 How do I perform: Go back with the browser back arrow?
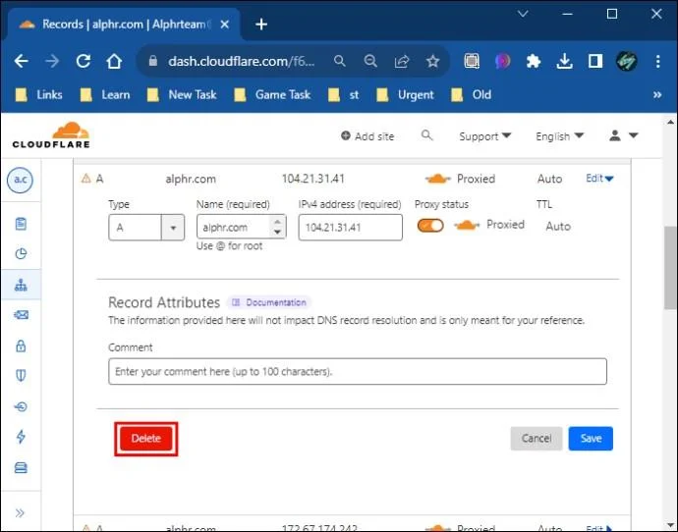(x=22, y=61)
